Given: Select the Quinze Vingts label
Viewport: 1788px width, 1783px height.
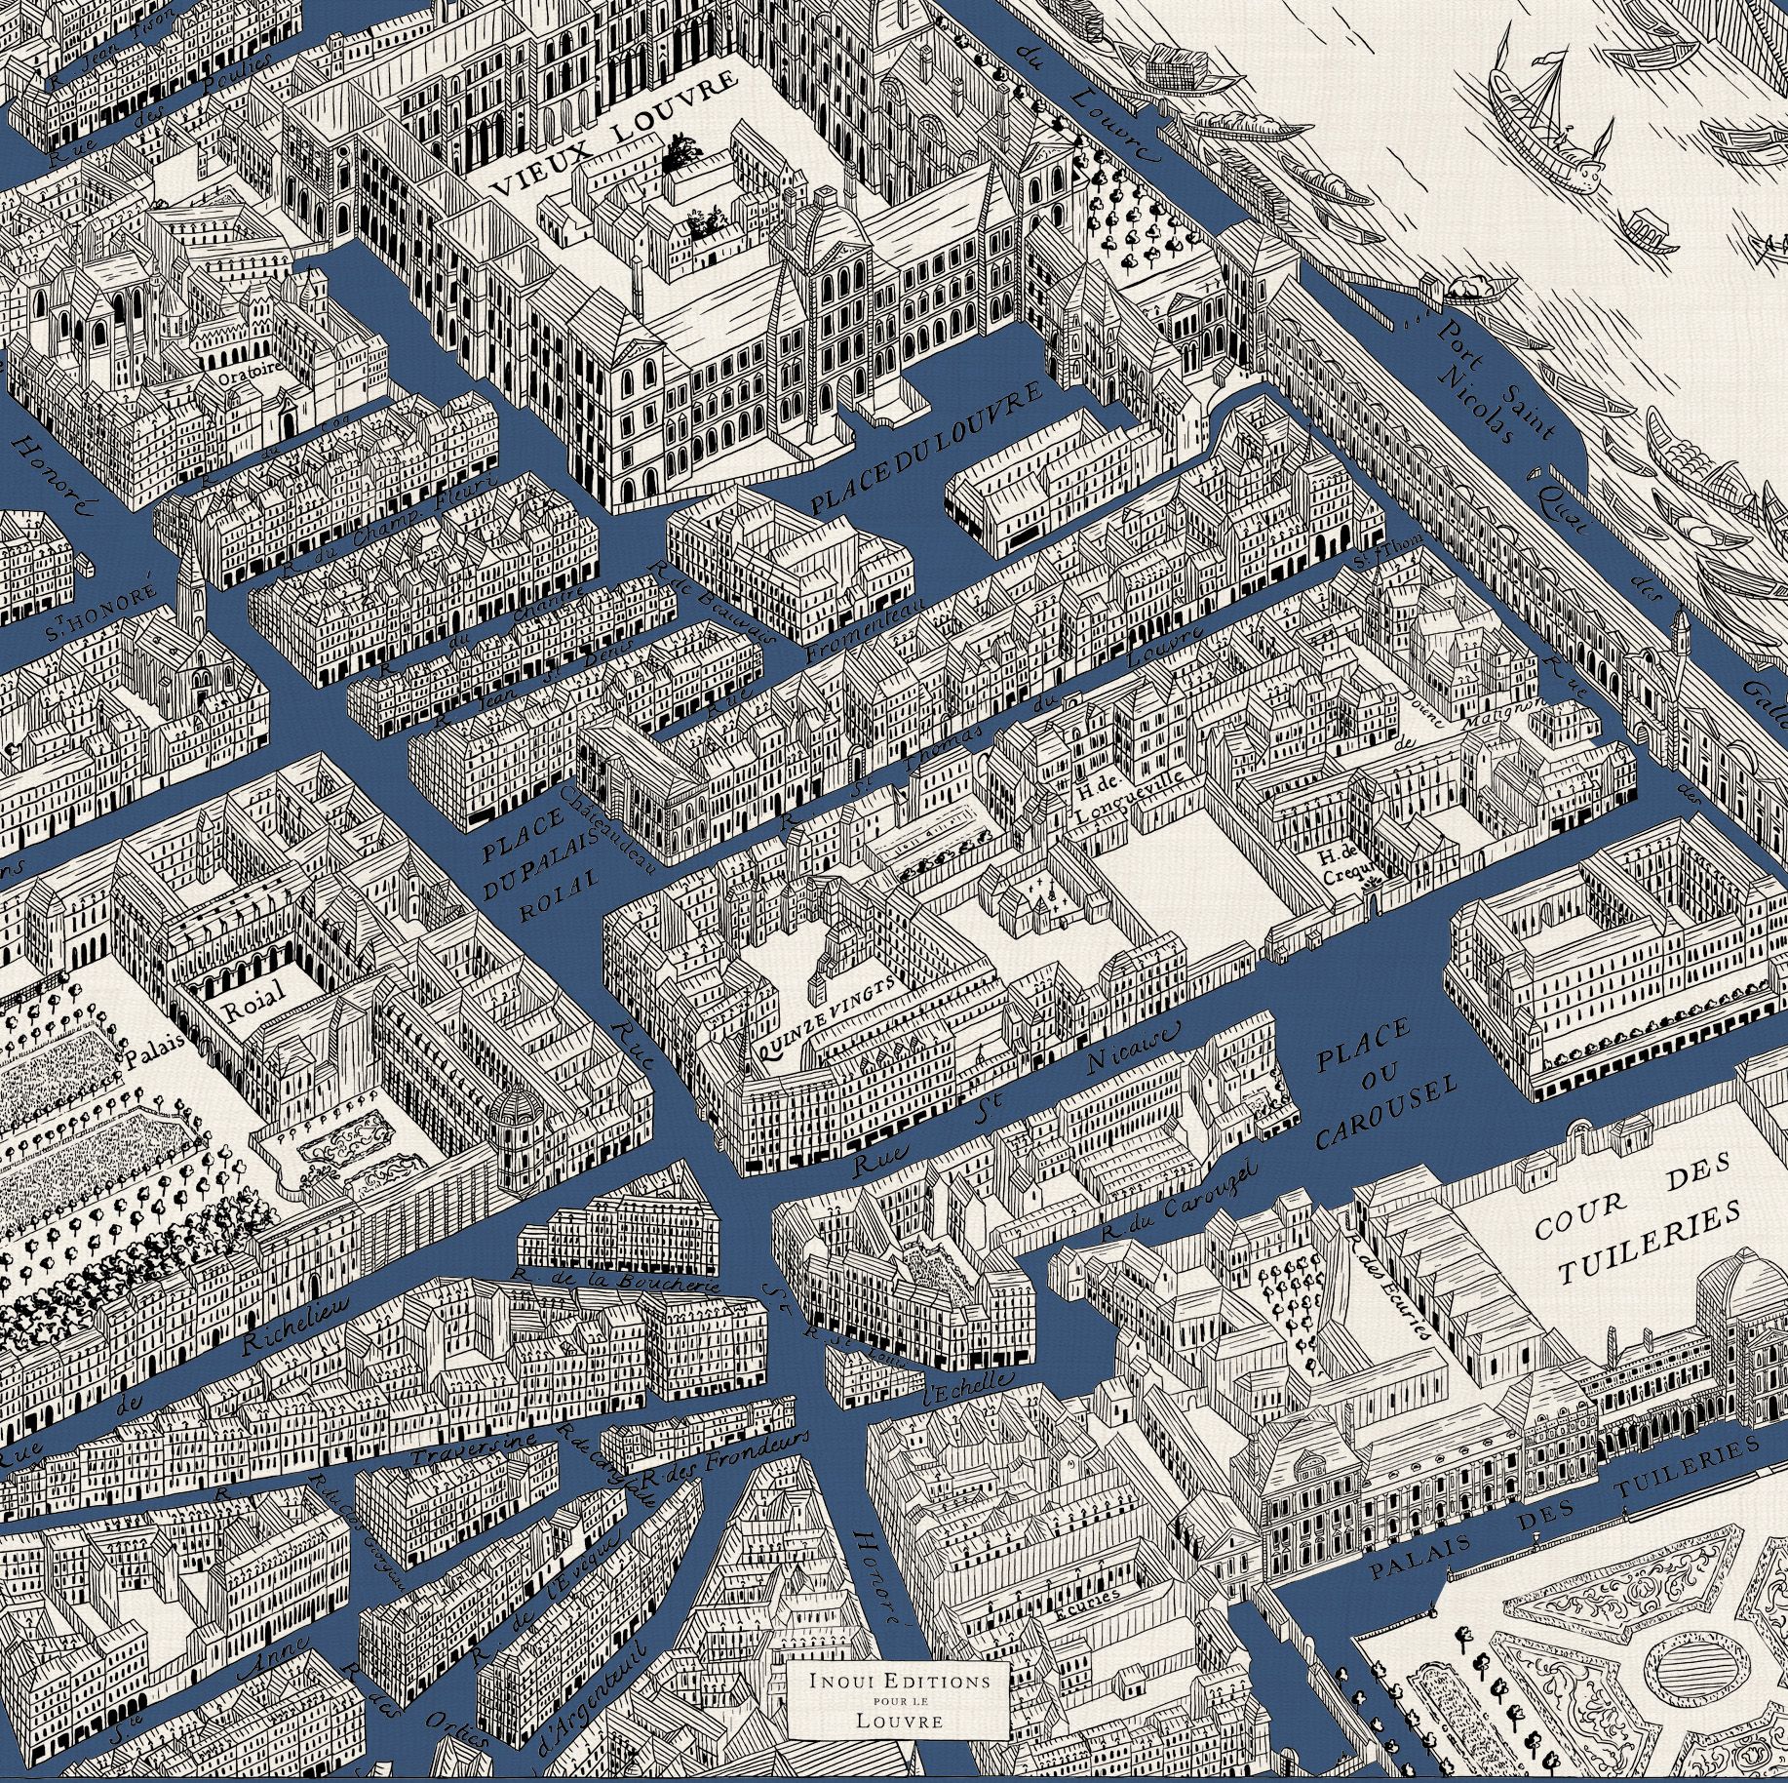Looking at the screenshot, I should pos(823,1018).
